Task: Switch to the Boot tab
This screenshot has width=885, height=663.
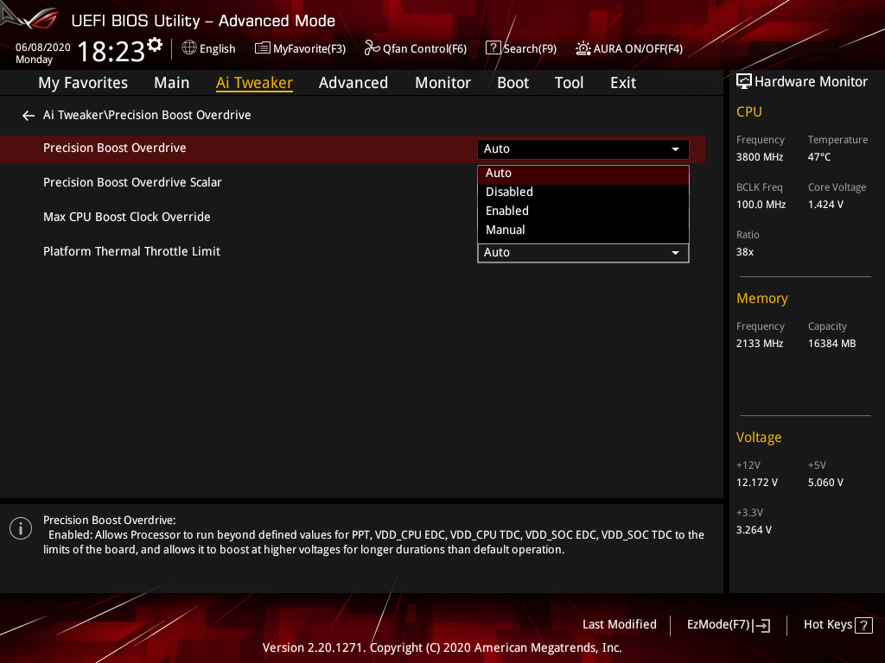Action: [513, 83]
